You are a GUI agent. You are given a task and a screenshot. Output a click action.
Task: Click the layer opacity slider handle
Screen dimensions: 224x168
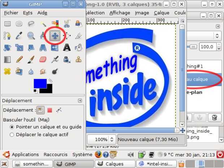[x=193, y=47]
